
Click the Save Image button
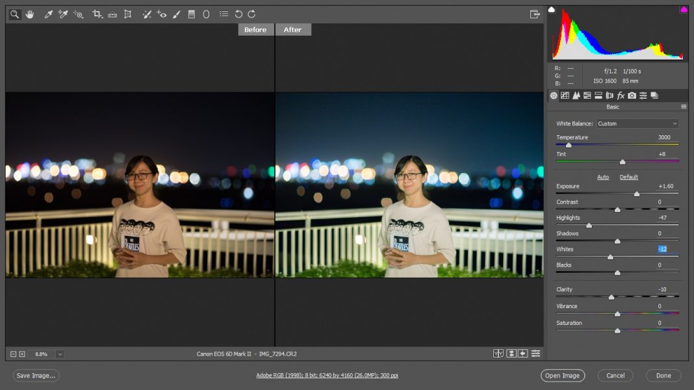(36, 376)
